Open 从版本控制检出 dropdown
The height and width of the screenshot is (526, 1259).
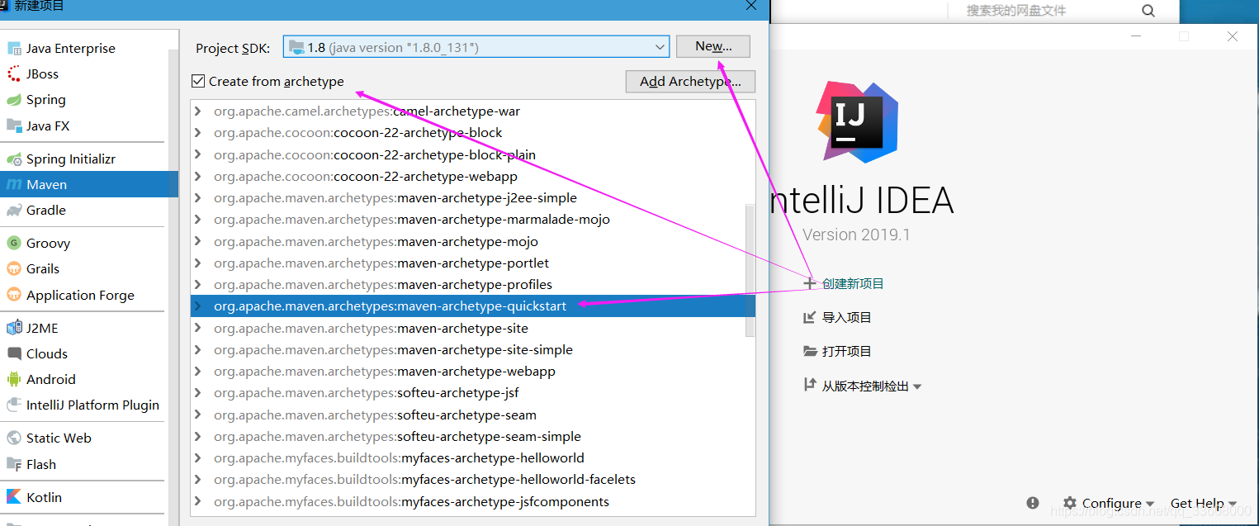[863, 386]
